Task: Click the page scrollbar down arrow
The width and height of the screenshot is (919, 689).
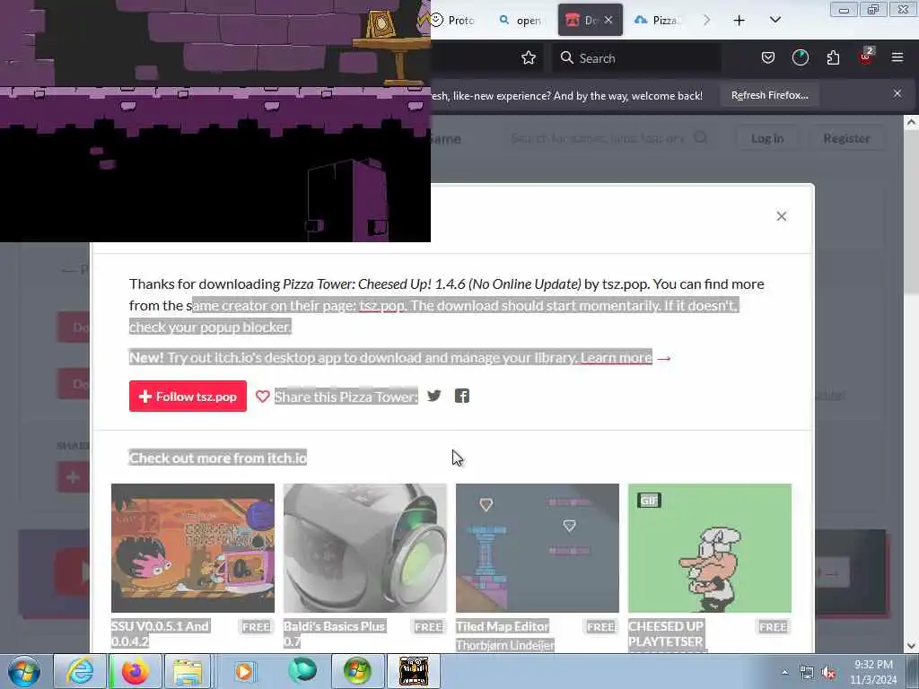Action: (x=912, y=646)
